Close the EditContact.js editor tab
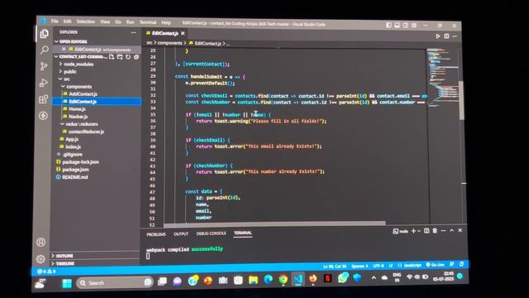Screen dimensions: 529x298 [183, 33]
